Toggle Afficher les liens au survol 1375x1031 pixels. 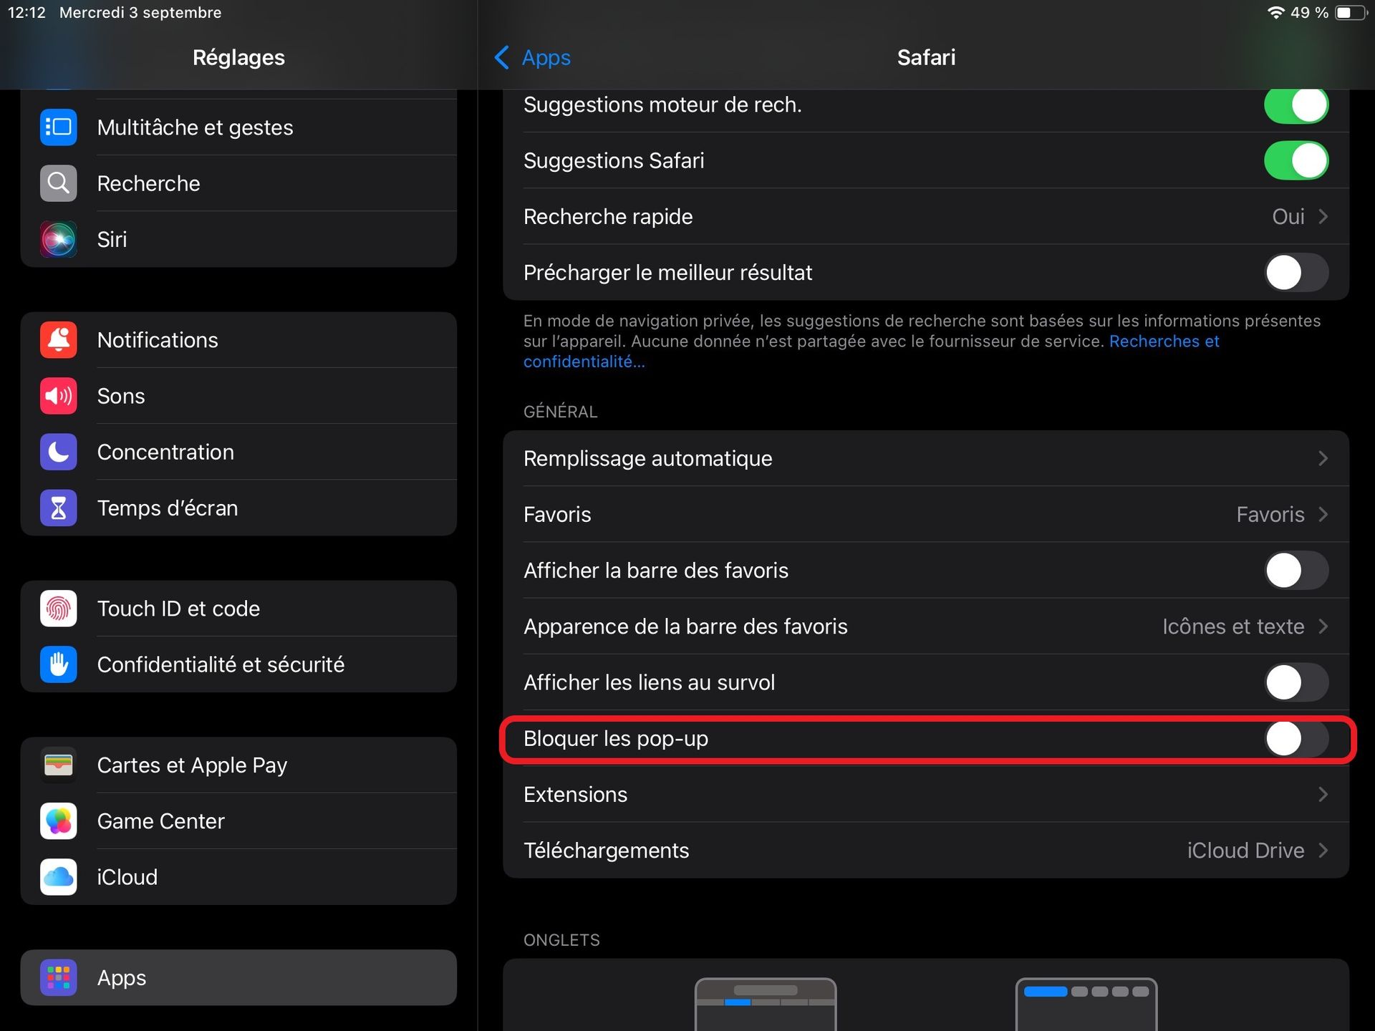pyautogui.click(x=1296, y=682)
